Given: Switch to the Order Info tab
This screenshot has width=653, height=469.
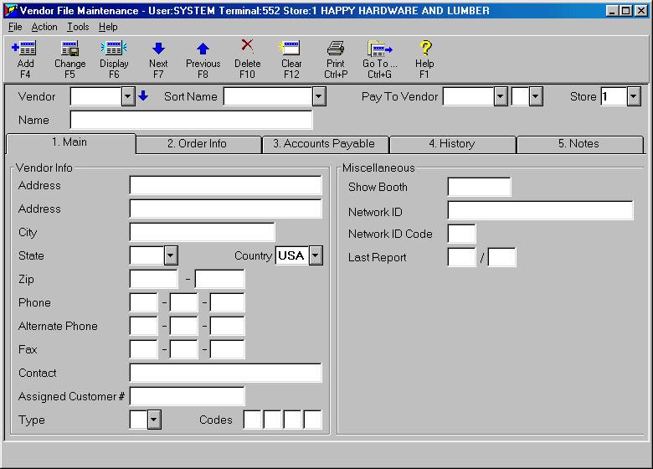Looking at the screenshot, I should click(197, 144).
